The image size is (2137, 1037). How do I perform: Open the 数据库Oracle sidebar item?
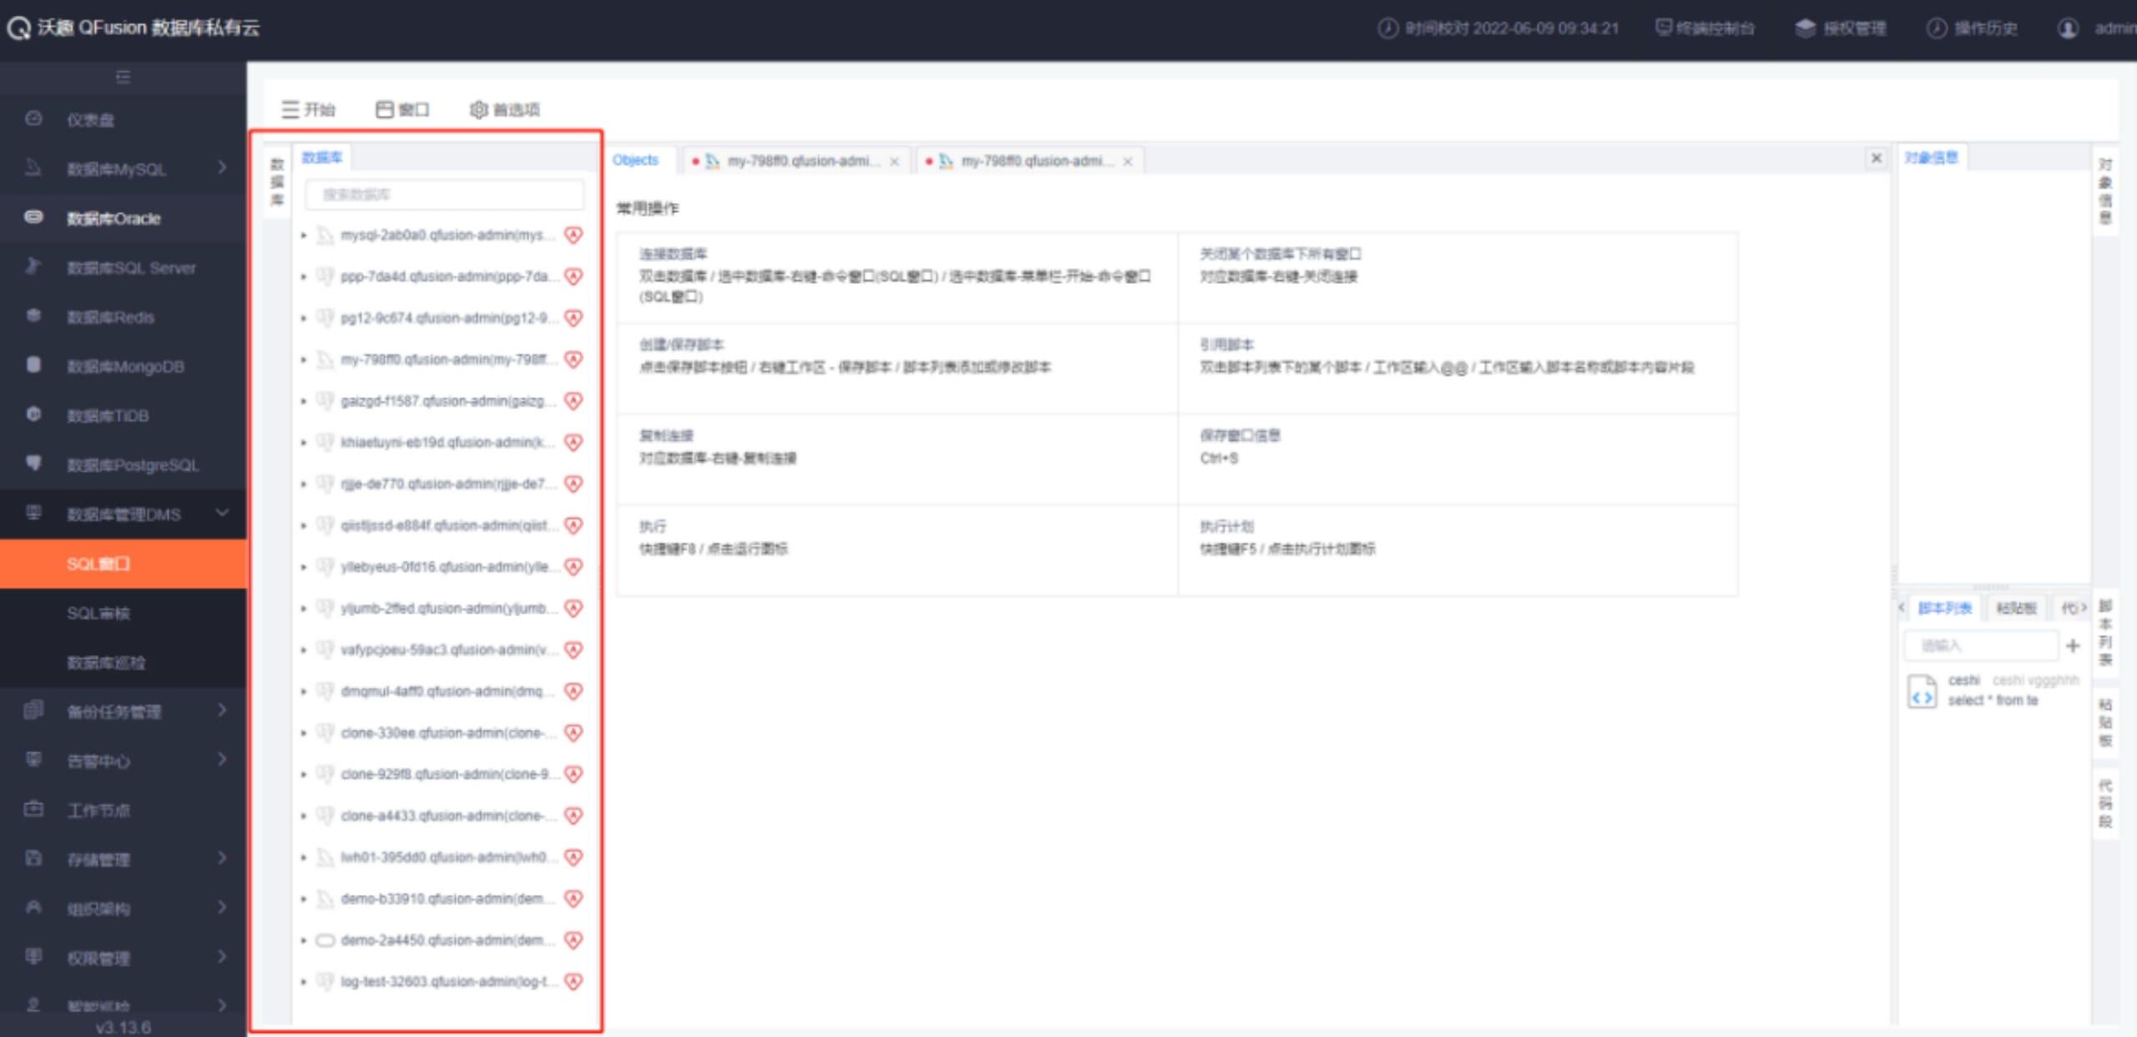(x=123, y=218)
